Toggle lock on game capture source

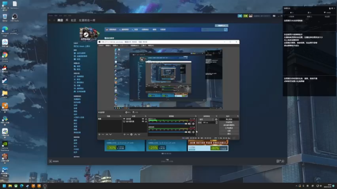tap(146, 119)
